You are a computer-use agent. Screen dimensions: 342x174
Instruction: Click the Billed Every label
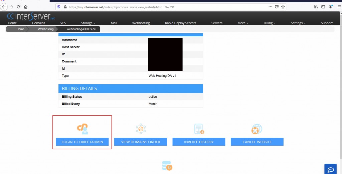click(71, 104)
